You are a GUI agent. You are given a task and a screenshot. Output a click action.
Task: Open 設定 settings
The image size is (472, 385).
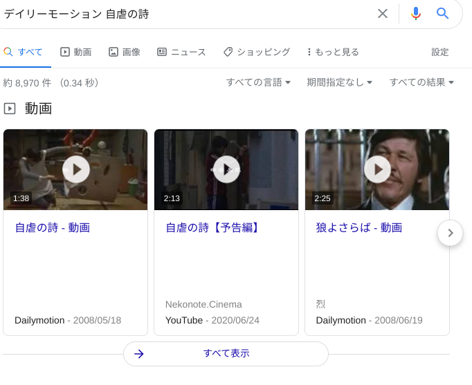tap(439, 52)
